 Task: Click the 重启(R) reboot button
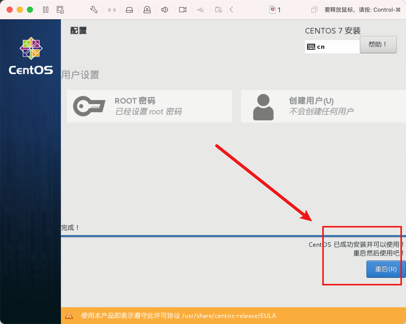click(386, 269)
